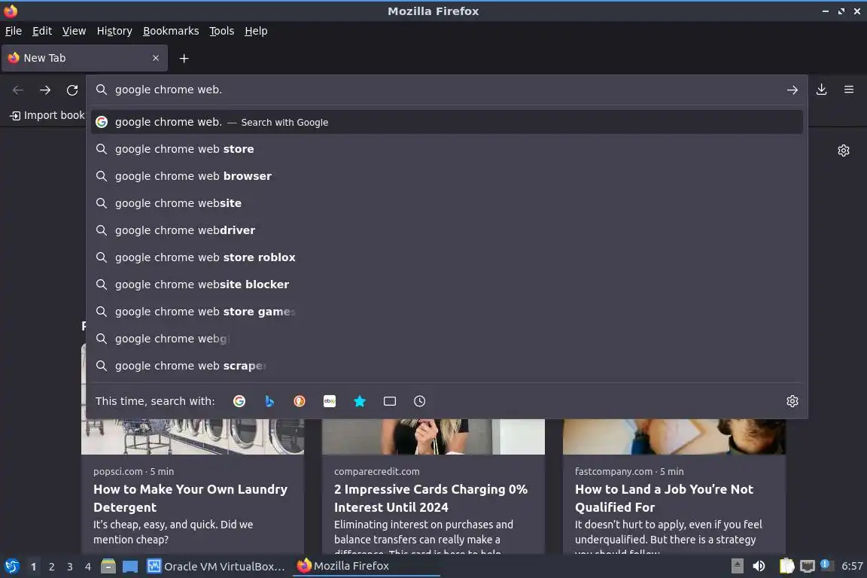Open the start menu launcher
The image size is (867, 578).
pyautogui.click(x=11, y=566)
